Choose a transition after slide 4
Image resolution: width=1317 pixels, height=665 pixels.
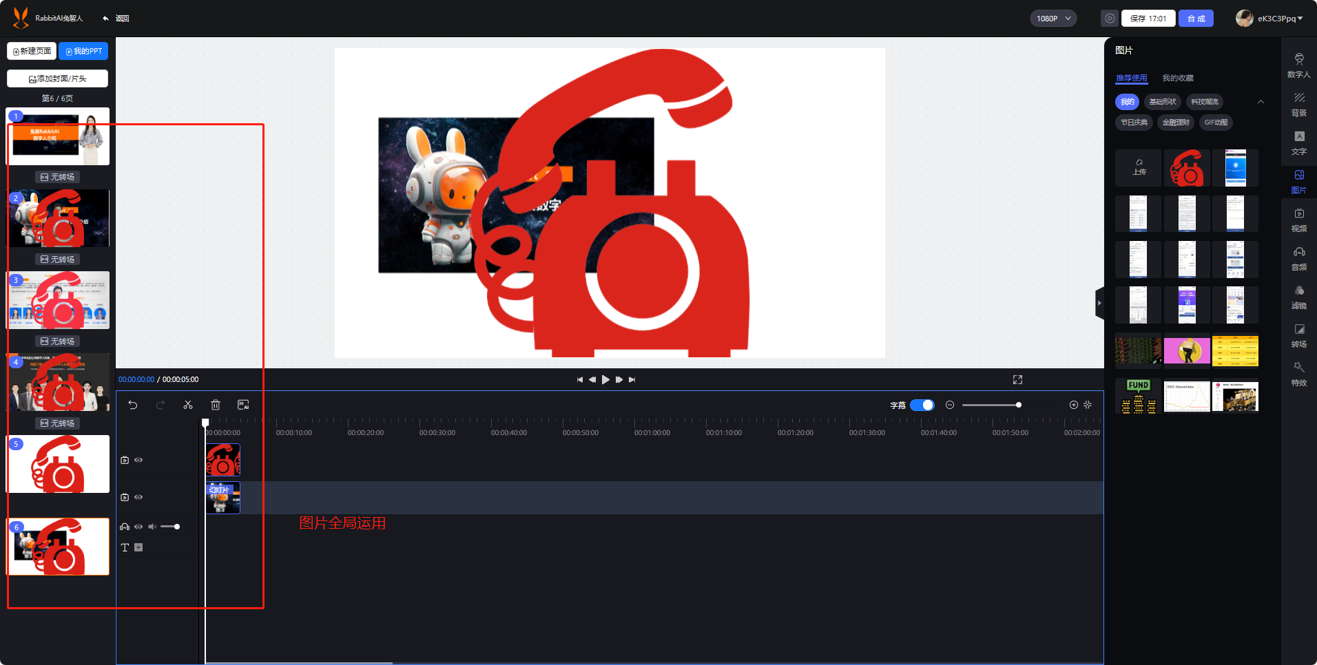pos(58,423)
